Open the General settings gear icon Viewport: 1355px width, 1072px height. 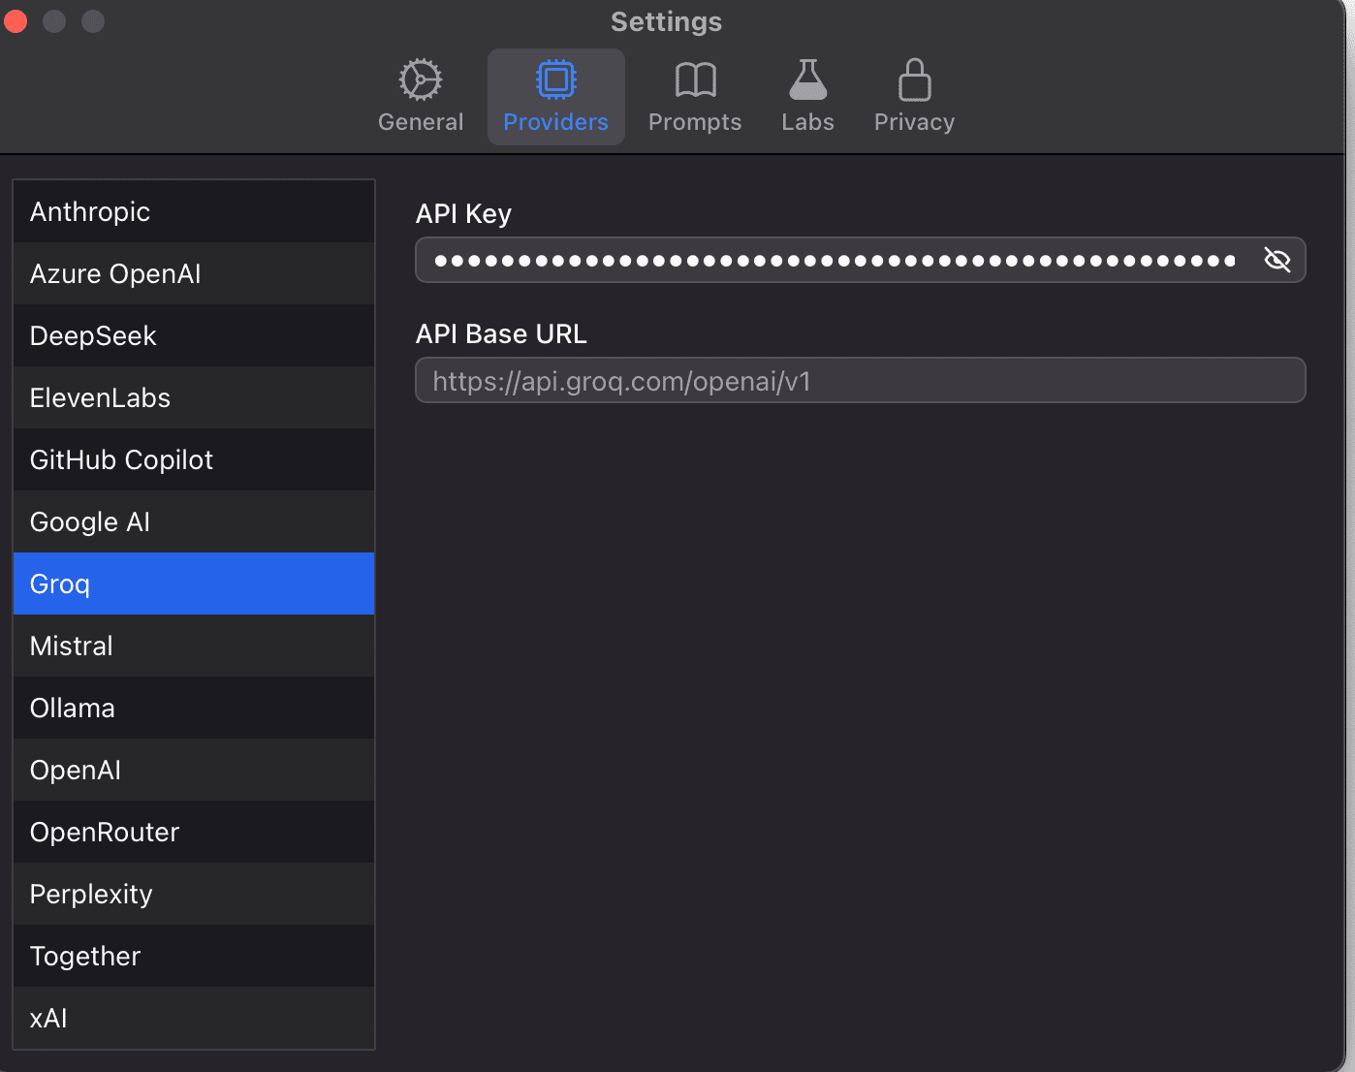tap(421, 80)
